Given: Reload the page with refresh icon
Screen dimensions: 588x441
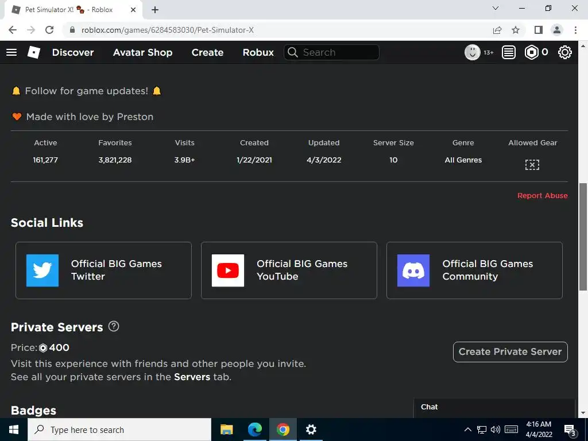Looking at the screenshot, I should pyautogui.click(x=49, y=30).
